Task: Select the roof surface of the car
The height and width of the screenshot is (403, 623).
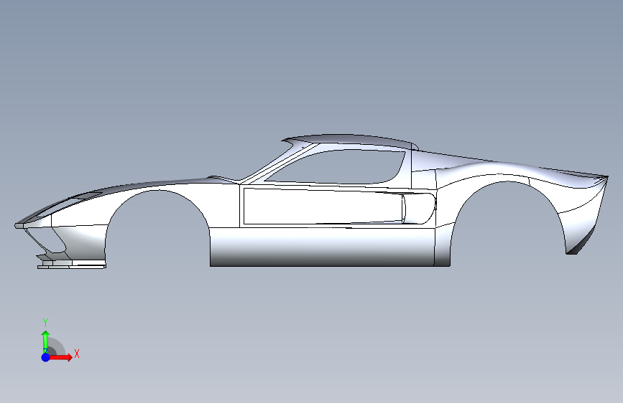Action: pos(350,141)
